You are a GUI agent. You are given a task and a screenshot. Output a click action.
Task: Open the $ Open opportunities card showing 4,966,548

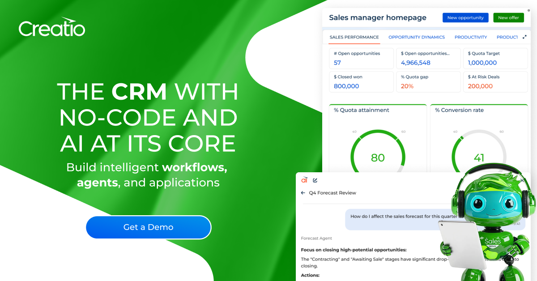pos(428,58)
